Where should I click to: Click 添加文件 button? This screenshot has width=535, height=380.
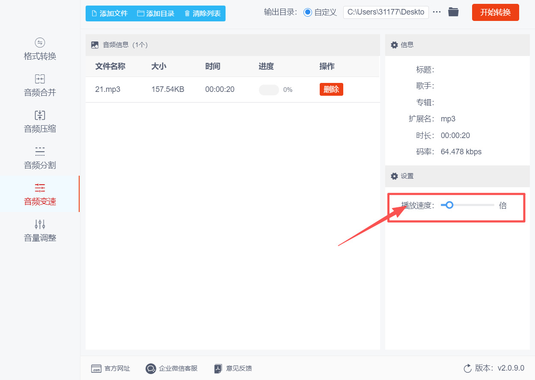pyautogui.click(x=109, y=13)
